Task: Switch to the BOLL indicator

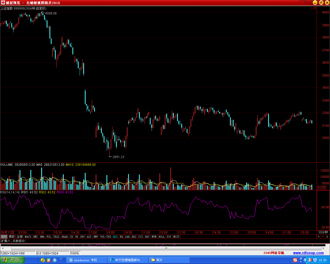Action: (x=162, y=237)
